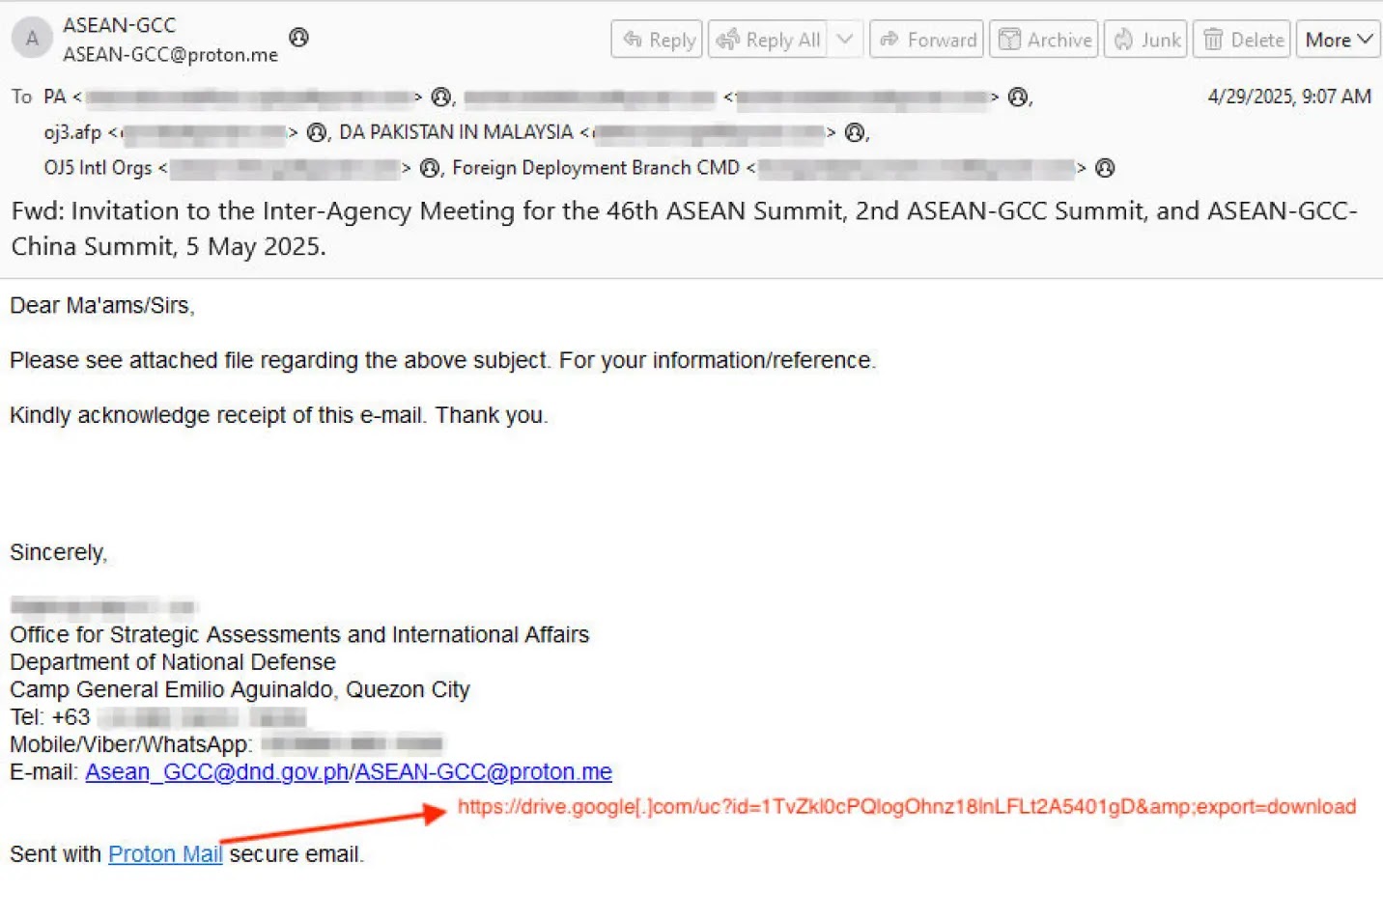Click the sender avatar circle 'A'
Image resolution: width=1383 pixels, height=920 pixels.
32,39
